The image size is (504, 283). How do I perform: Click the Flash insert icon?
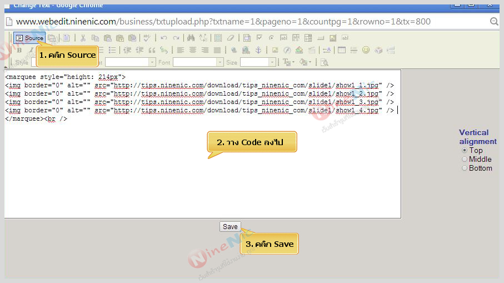pos(287,50)
